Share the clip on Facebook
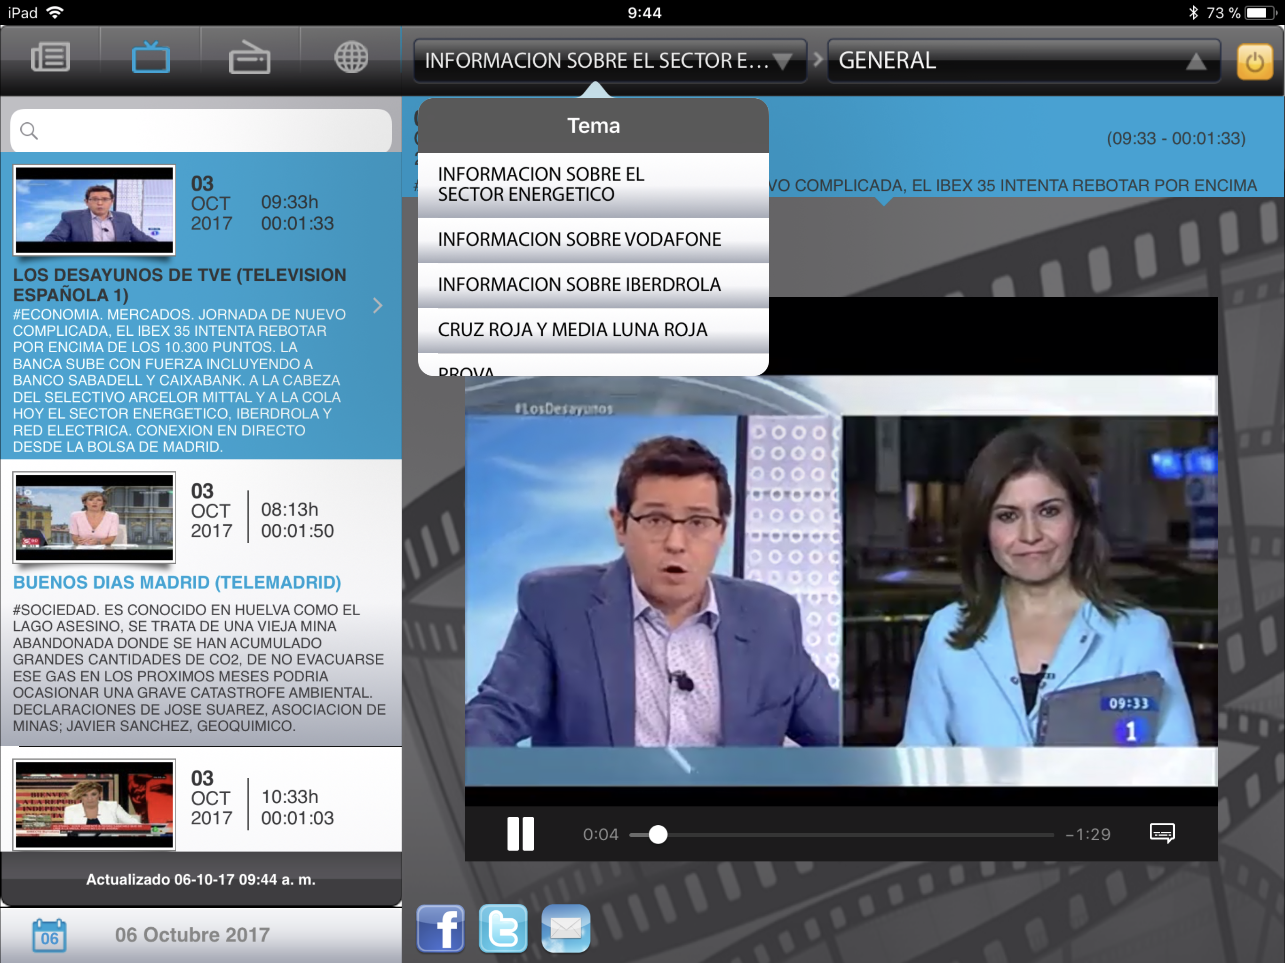This screenshot has height=963, width=1285. pos(440,928)
